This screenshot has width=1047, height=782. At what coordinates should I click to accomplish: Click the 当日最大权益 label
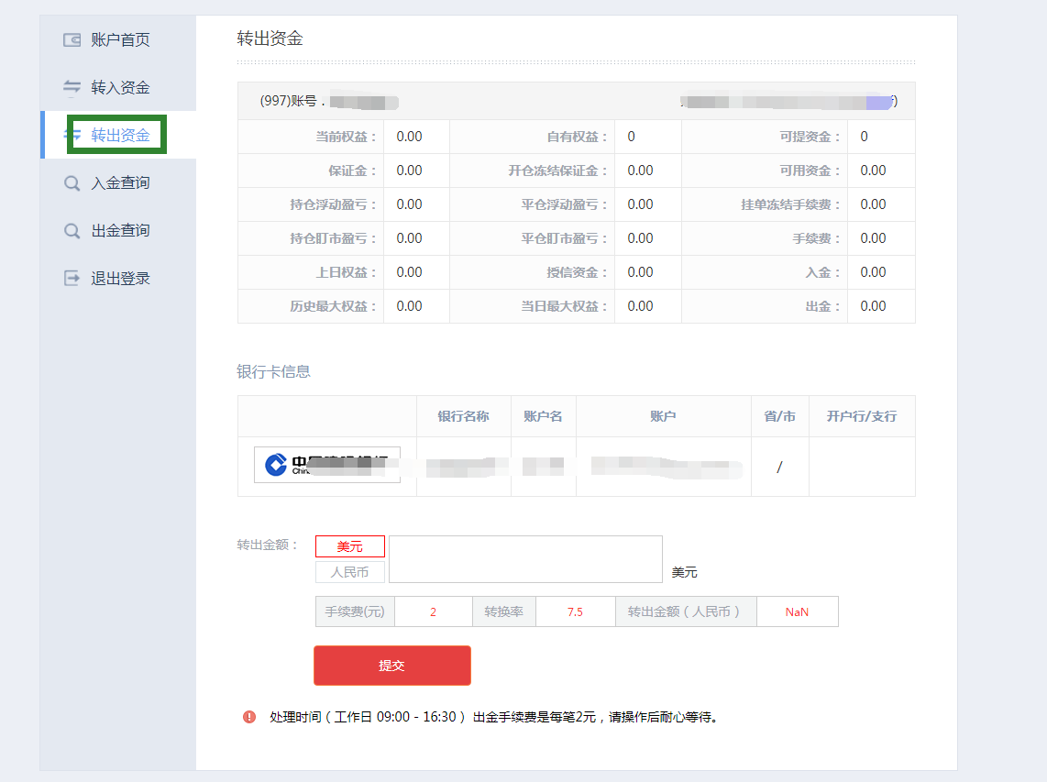pos(564,306)
